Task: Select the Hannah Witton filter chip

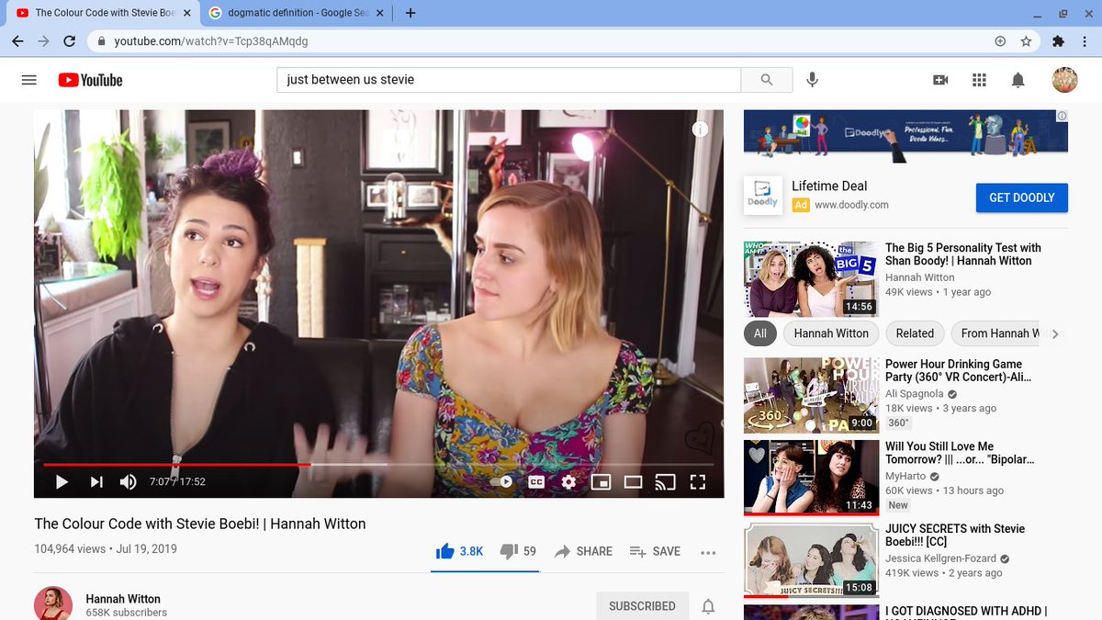Action: (x=831, y=333)
